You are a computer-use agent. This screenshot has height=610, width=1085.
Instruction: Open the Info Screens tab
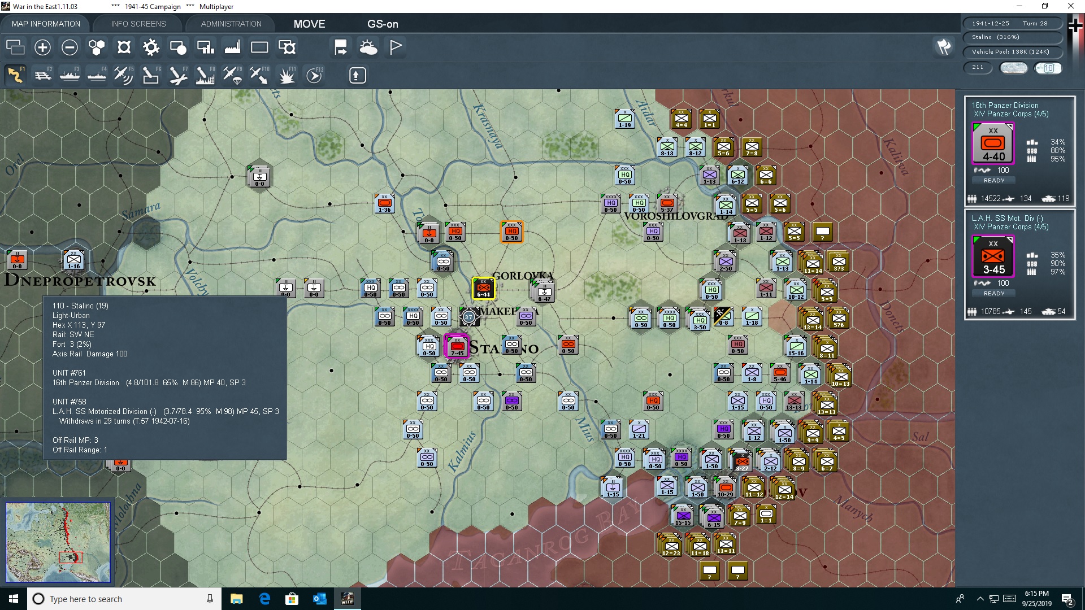pyautogui.click(x=138, y=24)
